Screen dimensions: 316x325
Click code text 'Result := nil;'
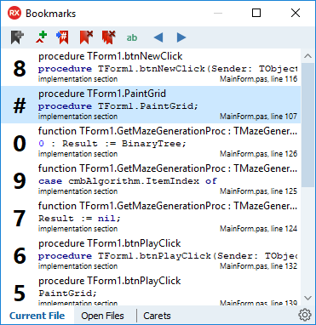click(79, 219)
